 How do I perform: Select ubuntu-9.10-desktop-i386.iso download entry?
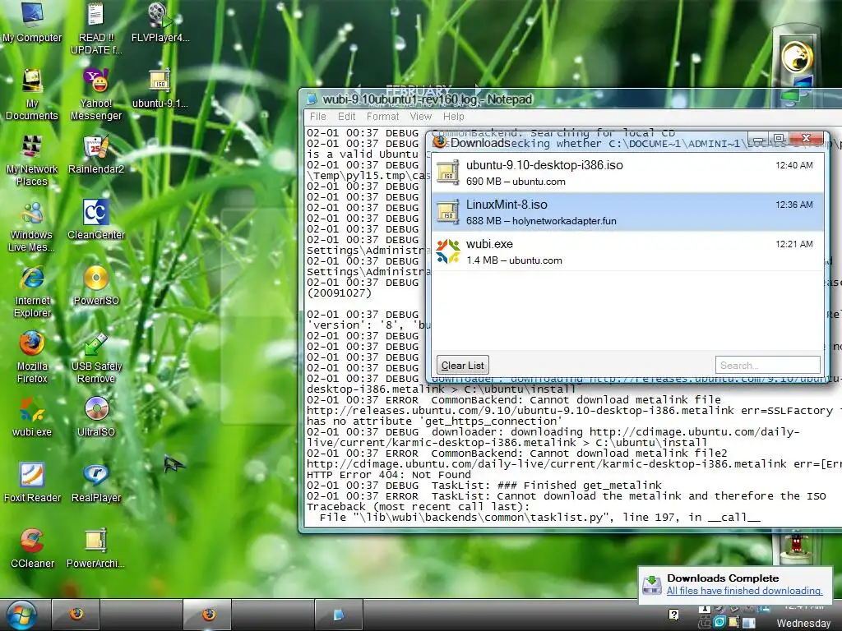coord(627,173)
